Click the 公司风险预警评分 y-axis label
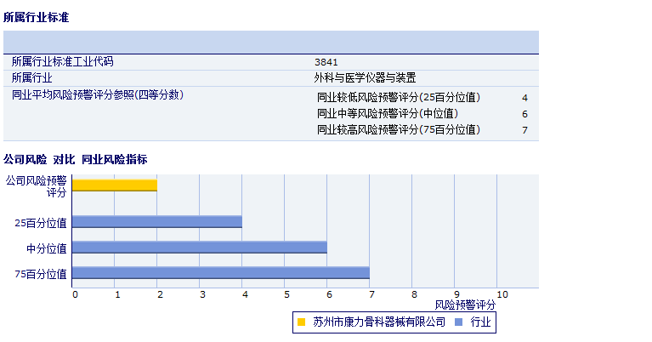 (x=36, y=186)
